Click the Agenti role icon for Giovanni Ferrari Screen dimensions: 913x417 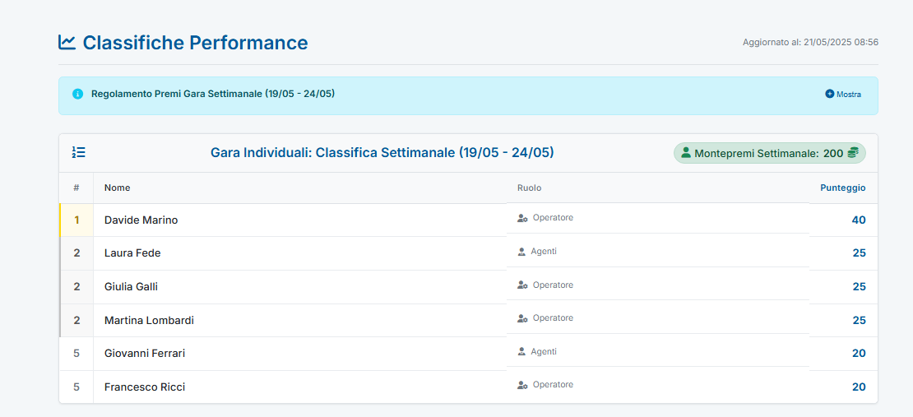pyautogui.click(x=521, y=352)
